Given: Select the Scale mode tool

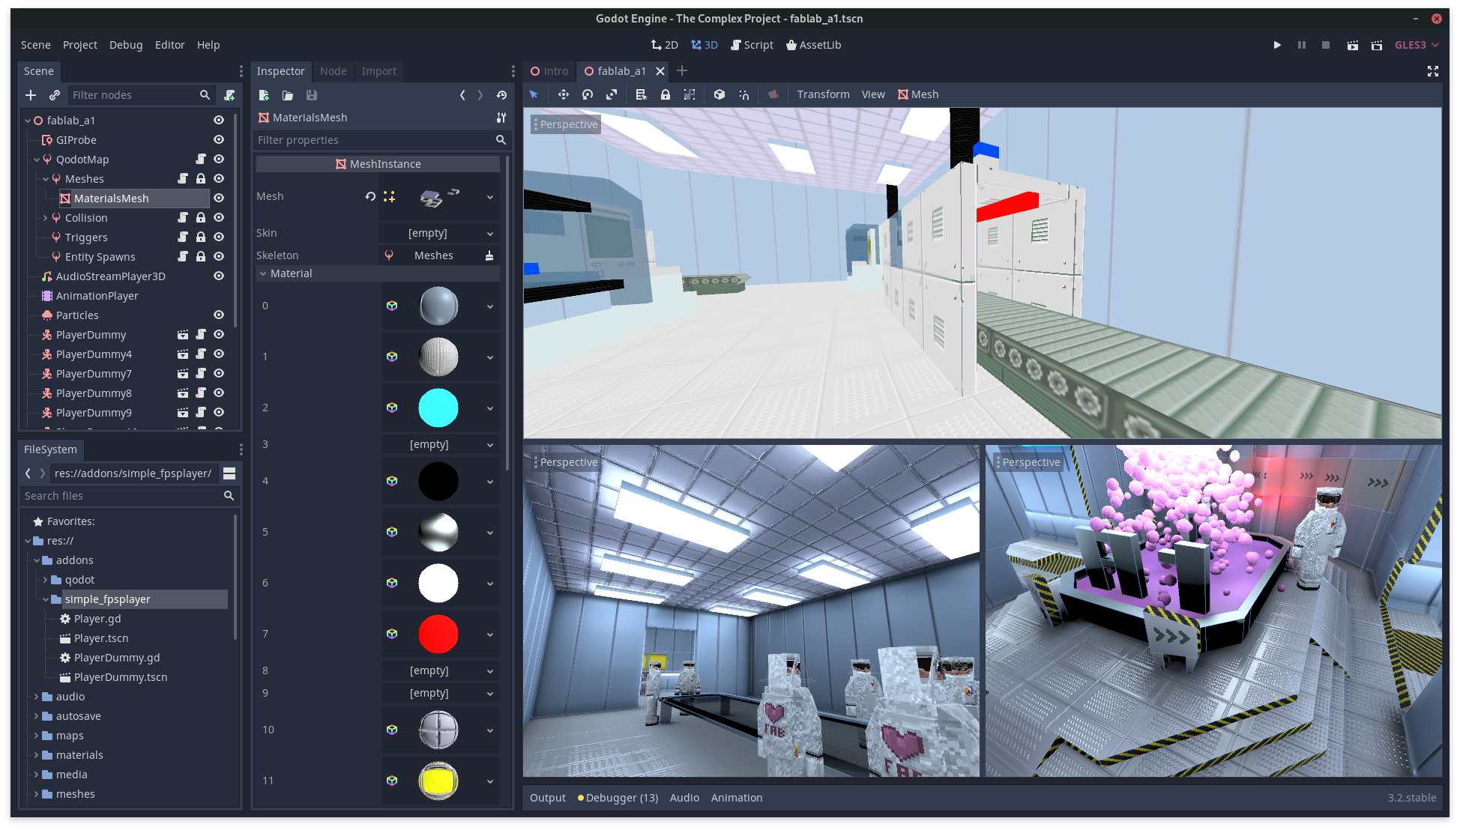Looking at the screenshot, I should pos(612,94).
